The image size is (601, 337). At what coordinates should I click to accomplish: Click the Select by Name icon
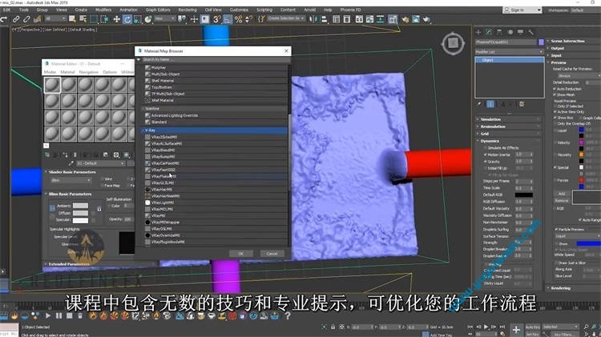pyautogui.click(x=83, y=19)
